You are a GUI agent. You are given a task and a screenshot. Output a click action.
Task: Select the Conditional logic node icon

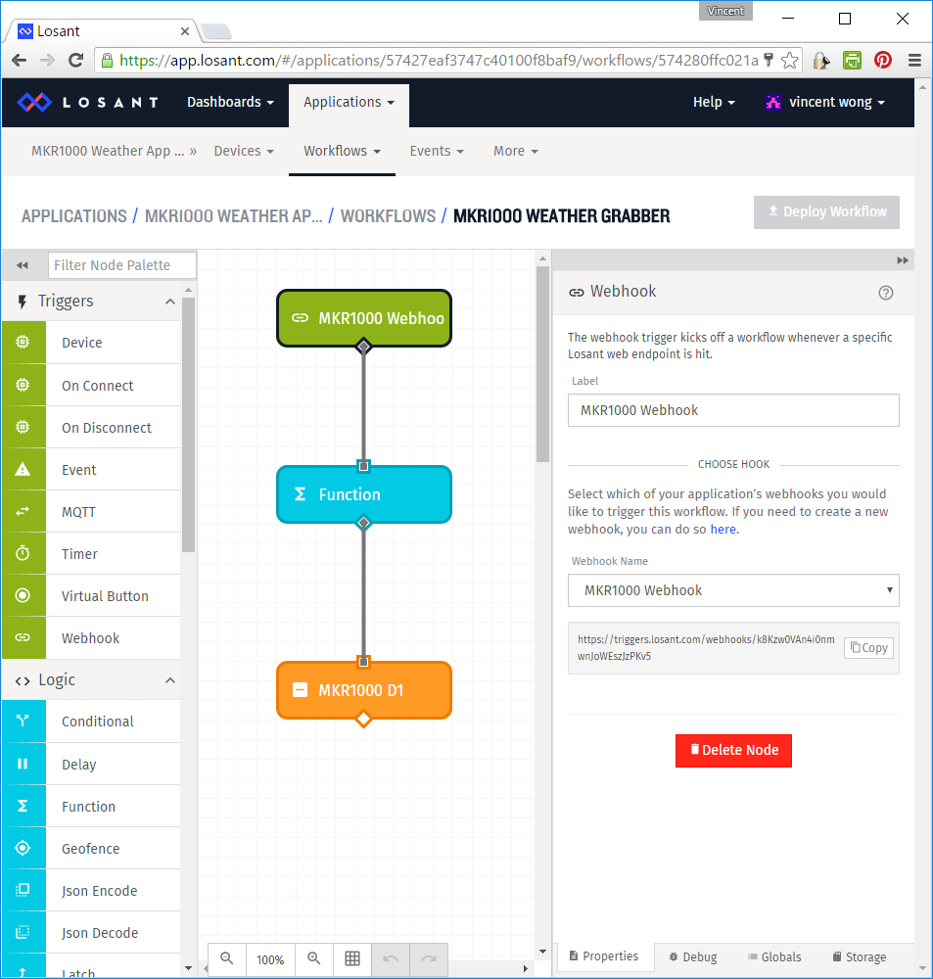coord(23,722)
